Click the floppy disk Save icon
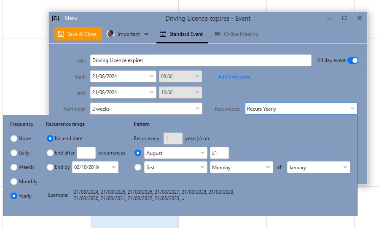 pos(61,34)
